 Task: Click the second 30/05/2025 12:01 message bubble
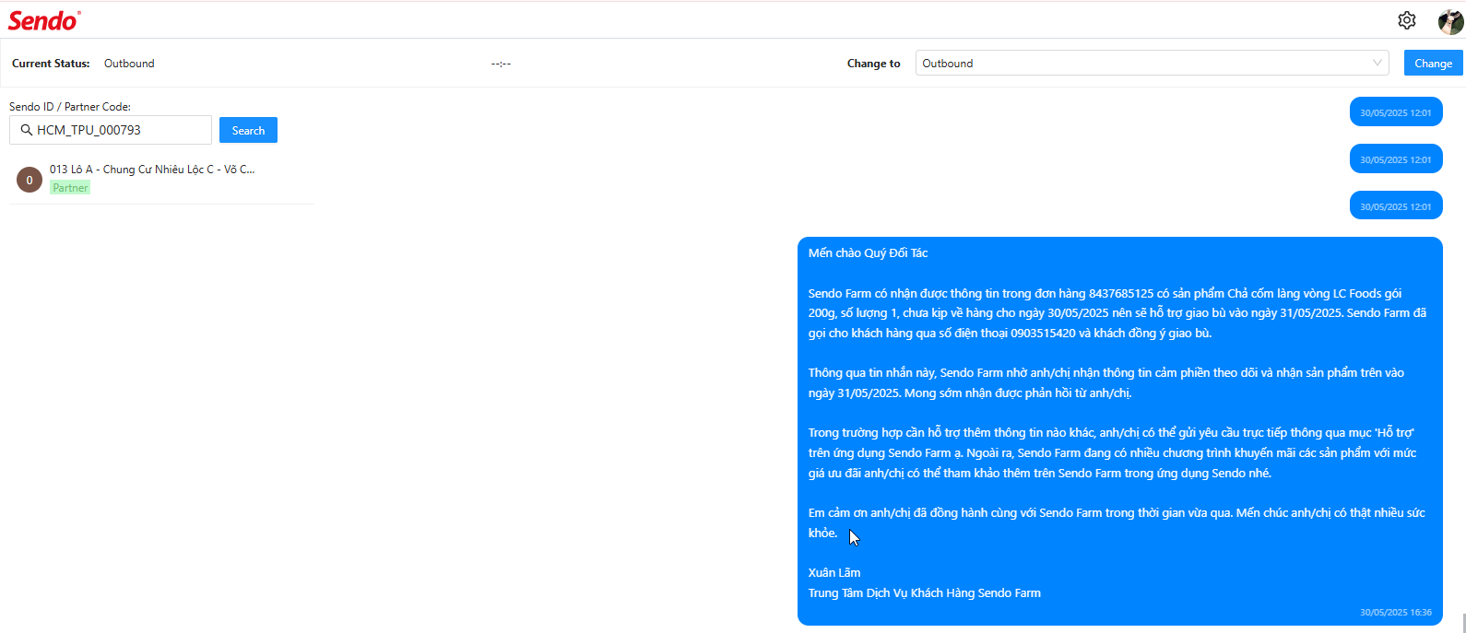1396,159
